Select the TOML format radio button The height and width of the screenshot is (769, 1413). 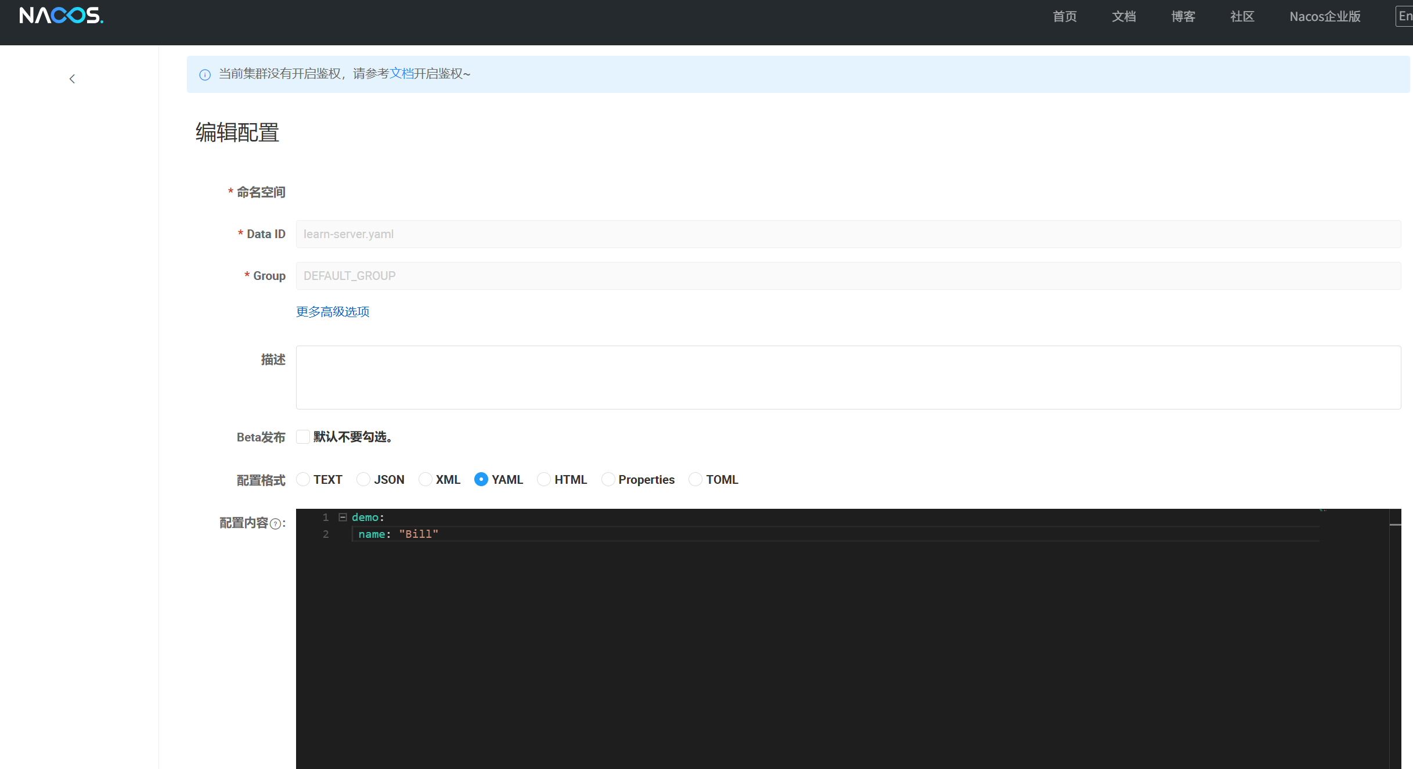695,479
